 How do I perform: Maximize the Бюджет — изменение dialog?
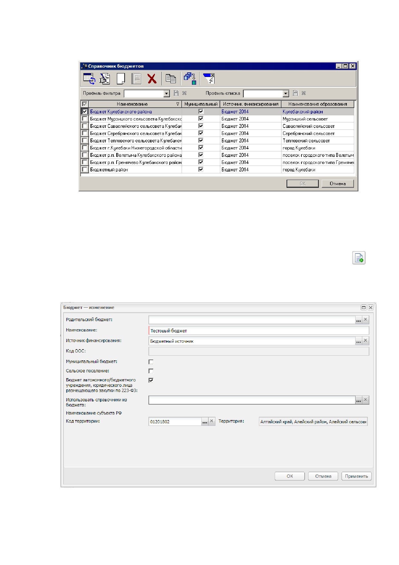tap(364, 308)
